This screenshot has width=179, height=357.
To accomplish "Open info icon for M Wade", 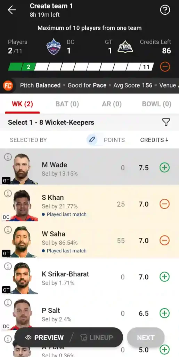I will coord(8,157).
